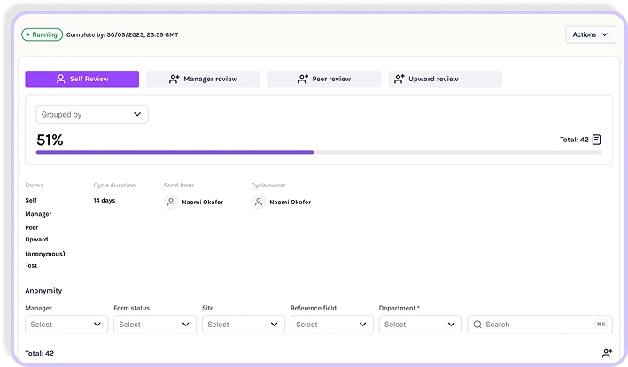Open the Reference field Select dropdown

pyautogui.click(x=332, y=325)
